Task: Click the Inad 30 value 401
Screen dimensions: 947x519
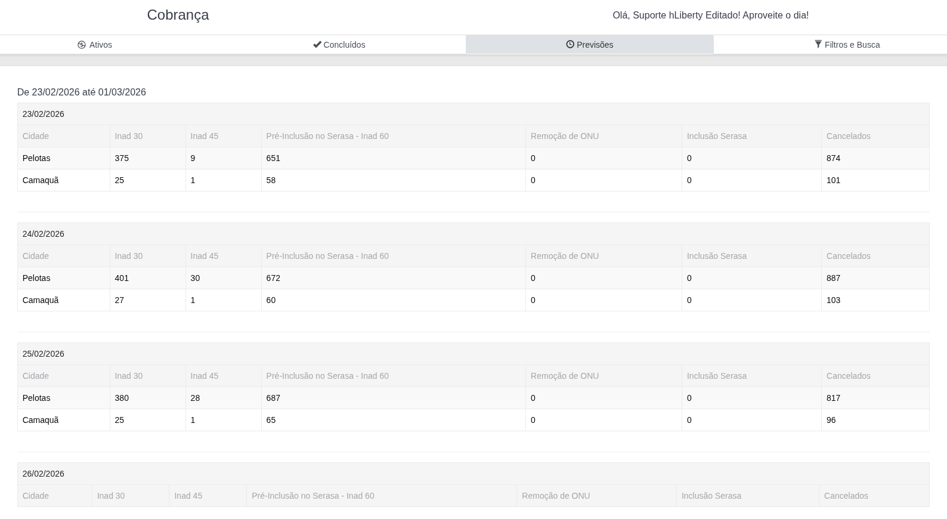Action: tap(122, 278)
